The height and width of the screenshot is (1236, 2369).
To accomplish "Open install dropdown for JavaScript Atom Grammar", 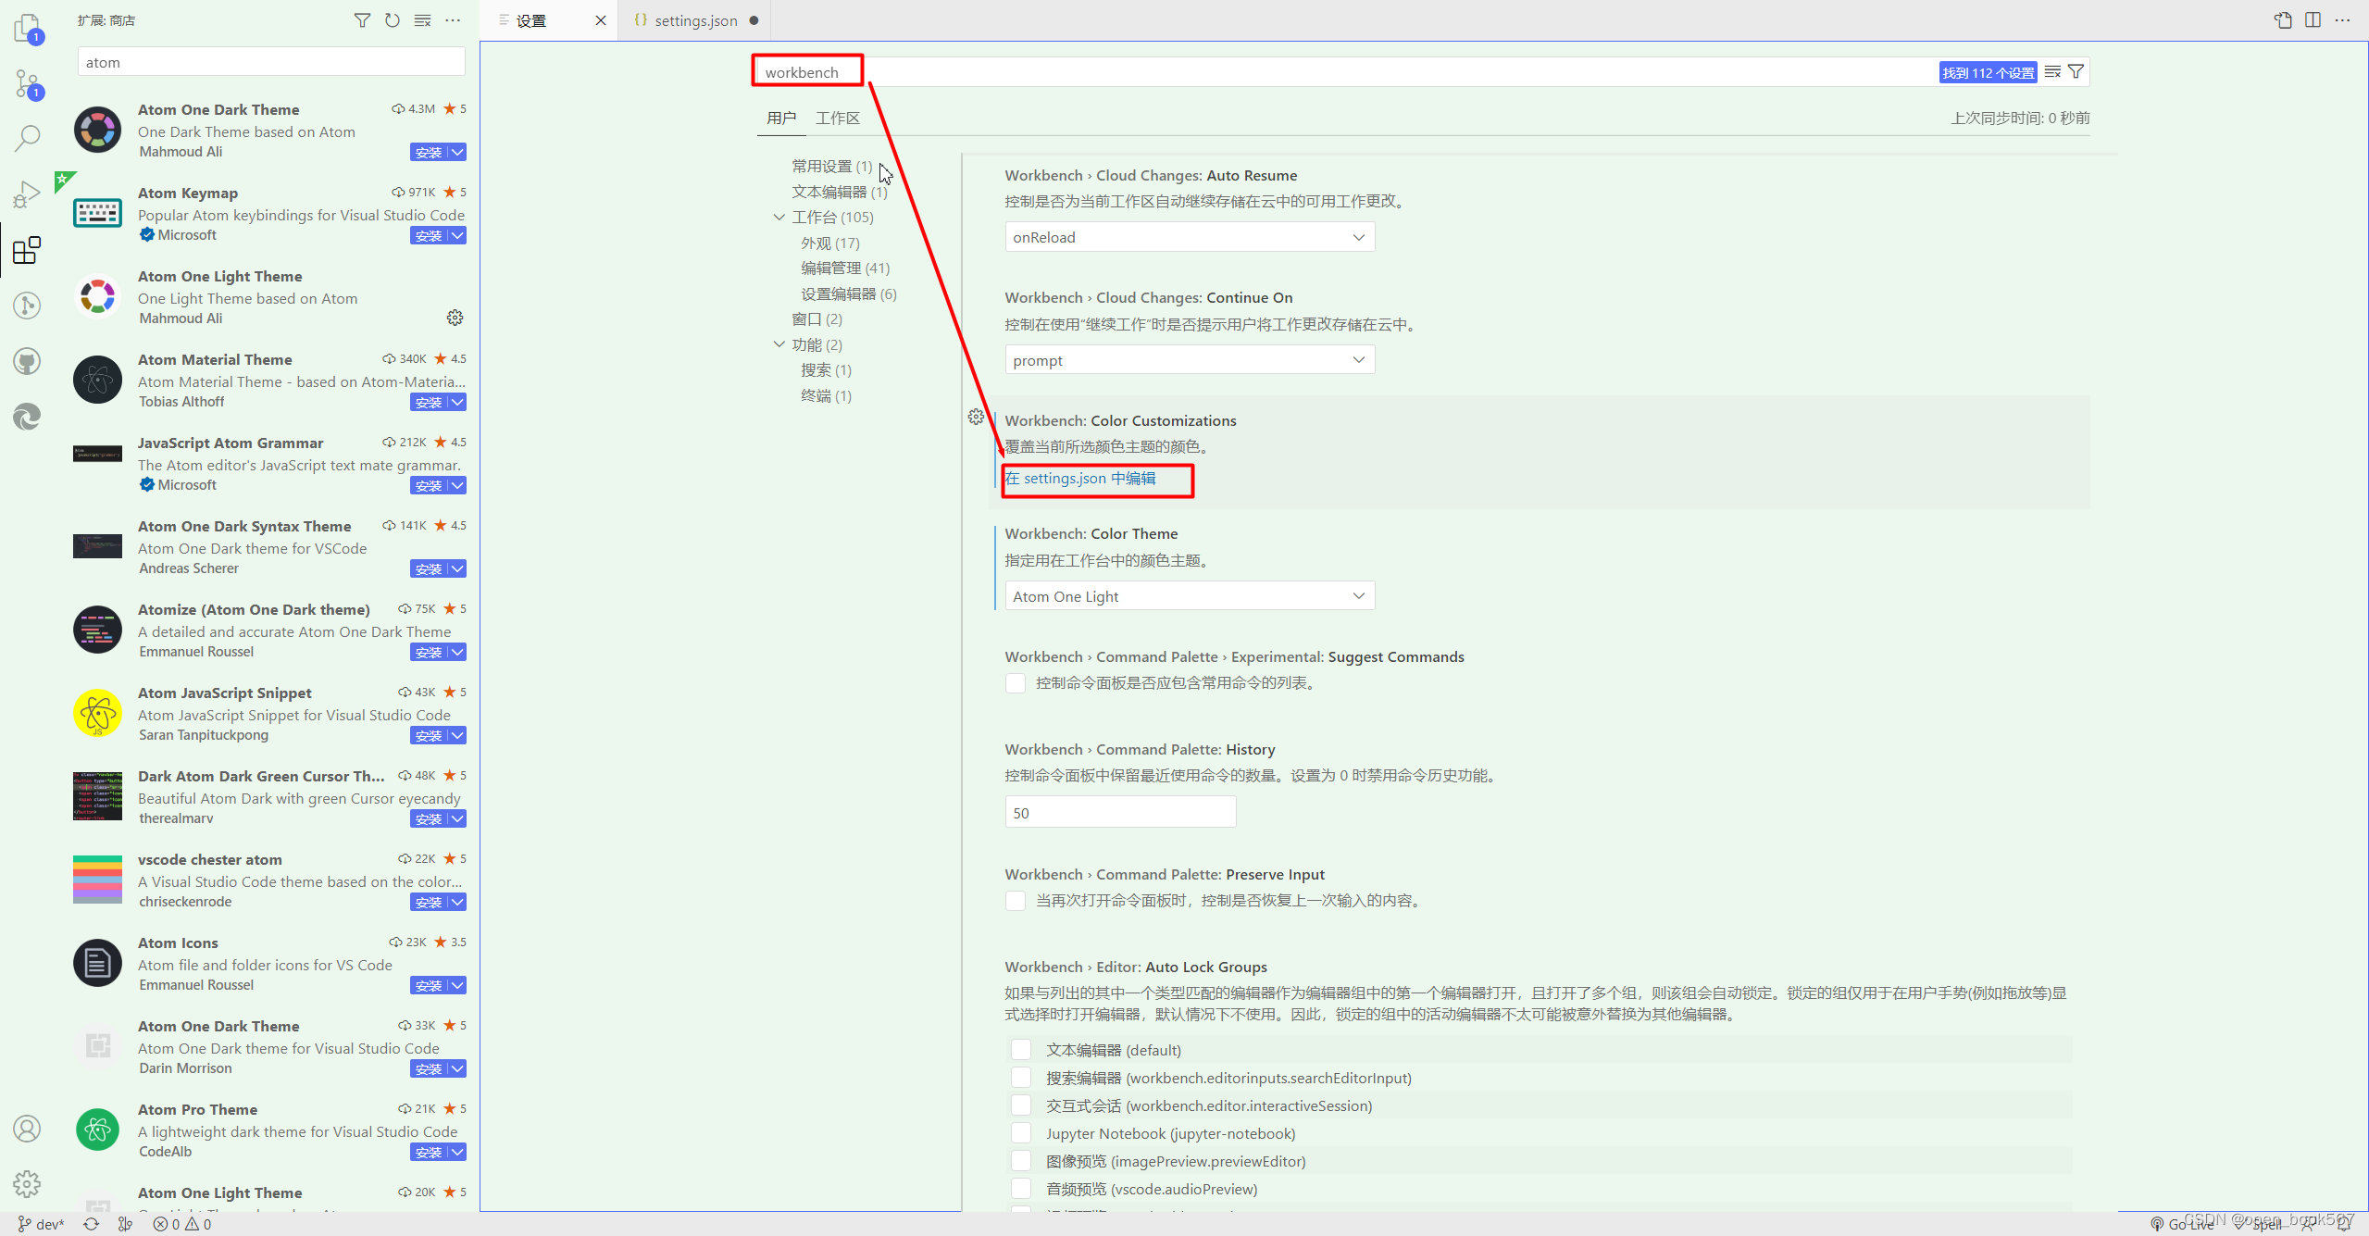I will click(457, 485).
